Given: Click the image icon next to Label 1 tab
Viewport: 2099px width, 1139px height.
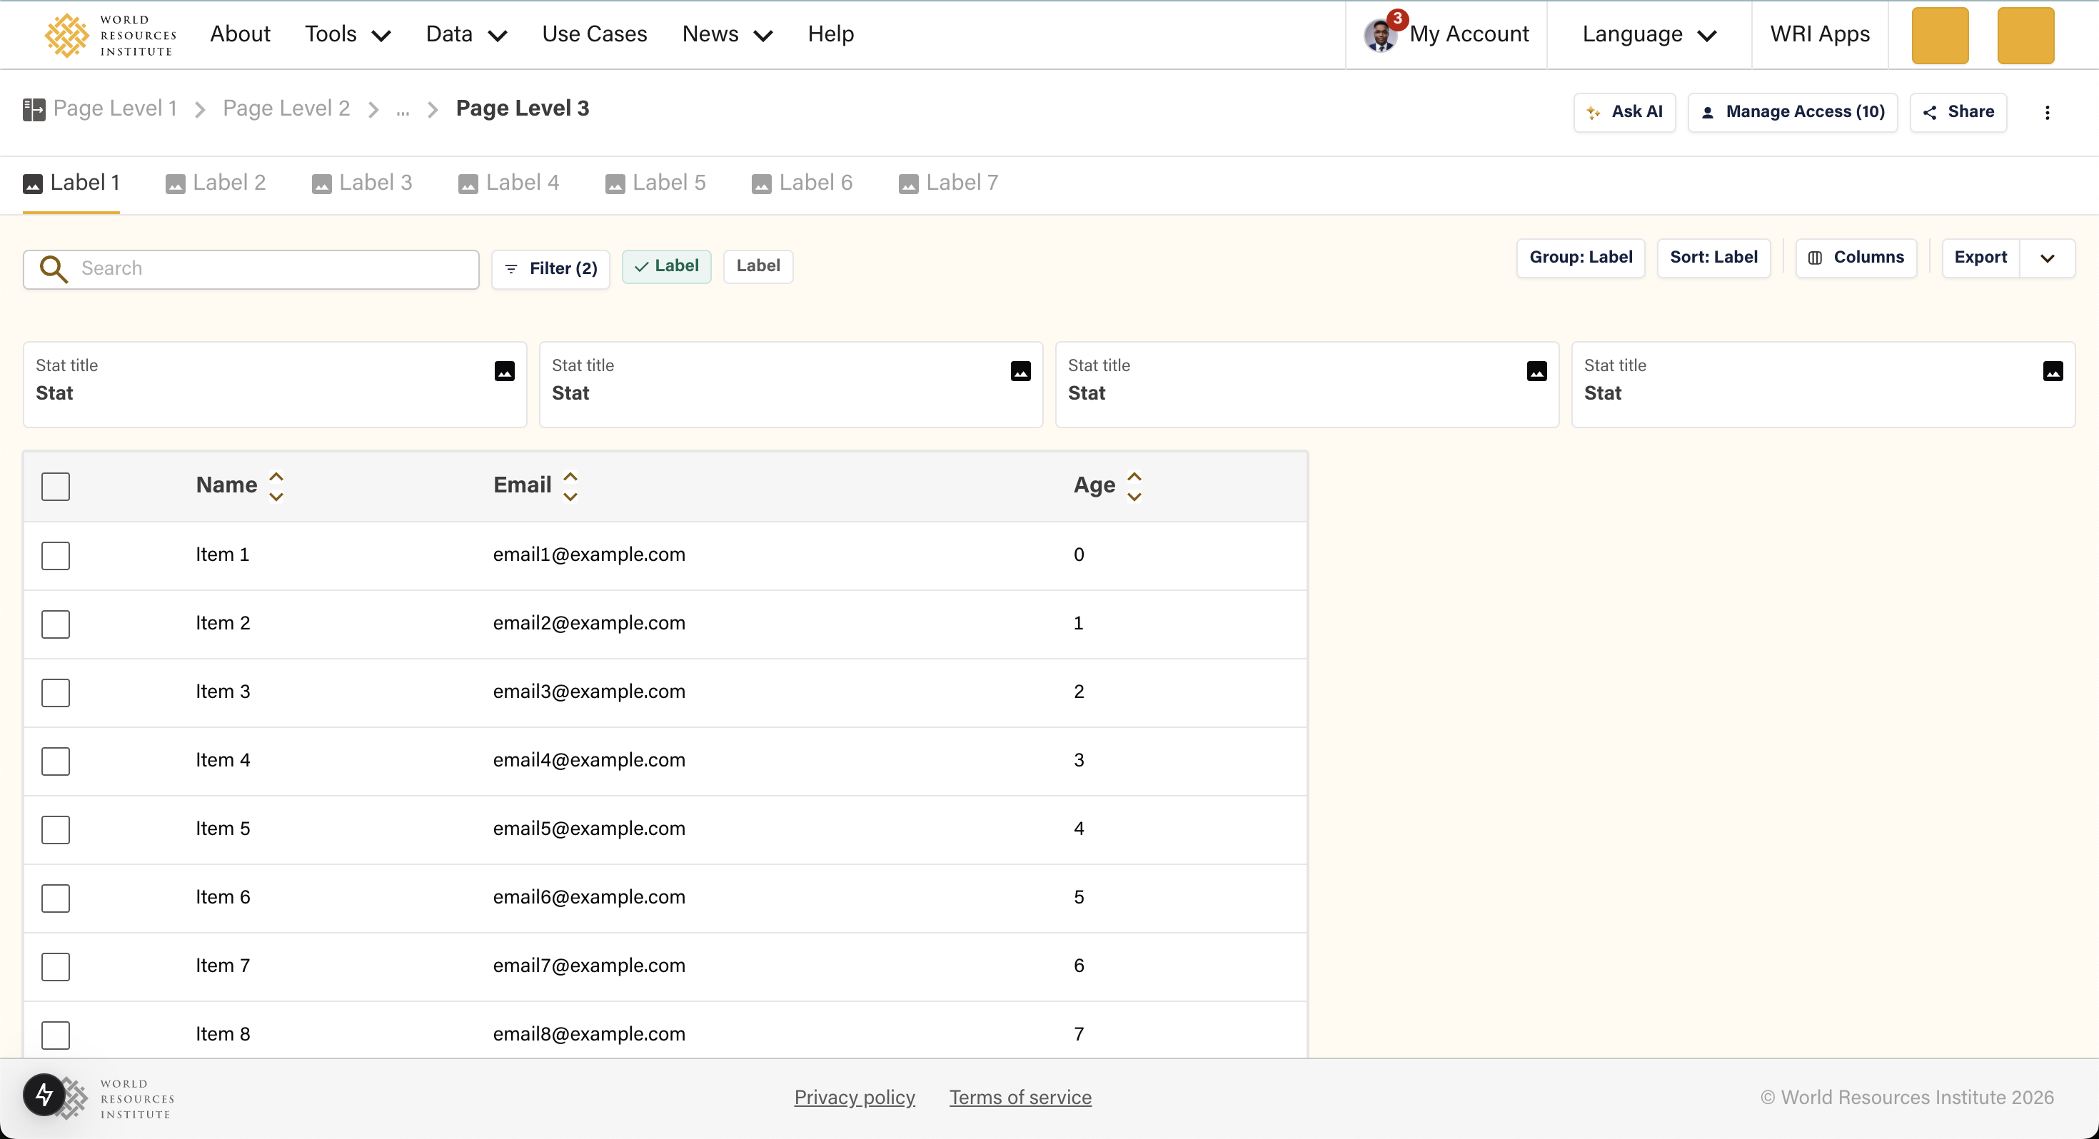Looking at the screenshot, I should [32, 183].
